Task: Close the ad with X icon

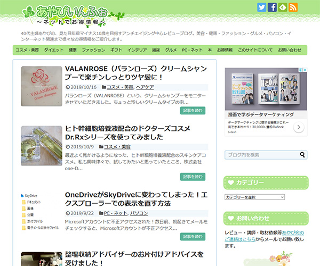Action: pos(305,70)
